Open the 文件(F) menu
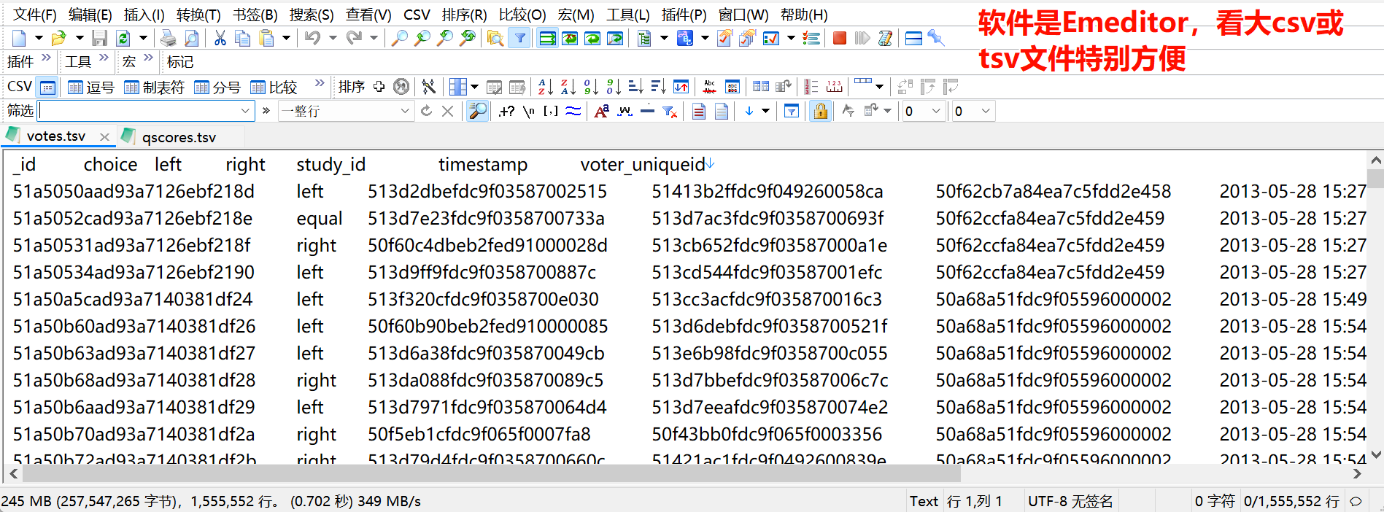The height and width of the screenshot is (512, 1384). [x=34, y=15]
